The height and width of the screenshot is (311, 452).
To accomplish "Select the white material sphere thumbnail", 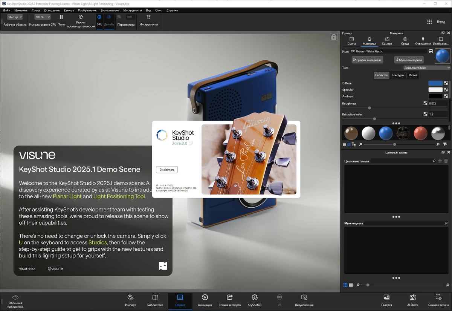I will pos(368,133).
